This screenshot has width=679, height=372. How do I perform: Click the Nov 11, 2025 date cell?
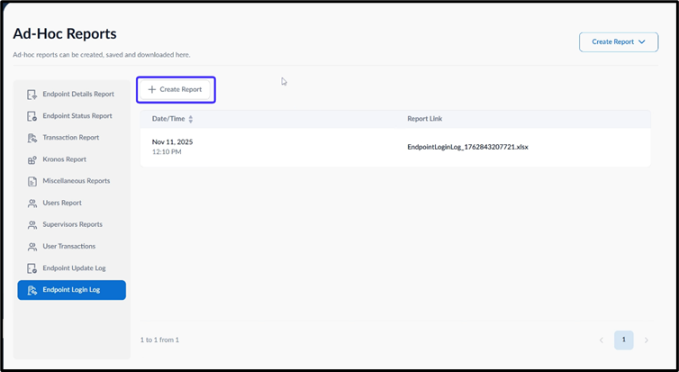click(172, 142)
